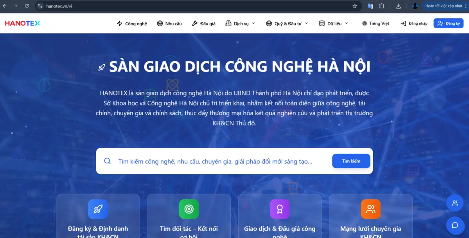Viewport: 469px width, 238px height.
Task: Open the floating chat bubble button
Action: pos(455,225)
